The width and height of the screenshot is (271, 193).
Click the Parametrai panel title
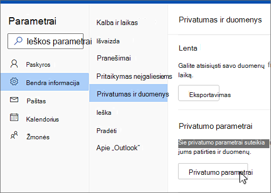coord(32,21)
